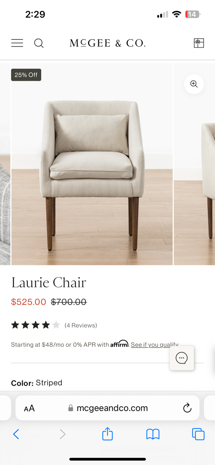The width and height of the screenshot is (215, 465).
Task: Open the live chat bubble
Action: 182,358
